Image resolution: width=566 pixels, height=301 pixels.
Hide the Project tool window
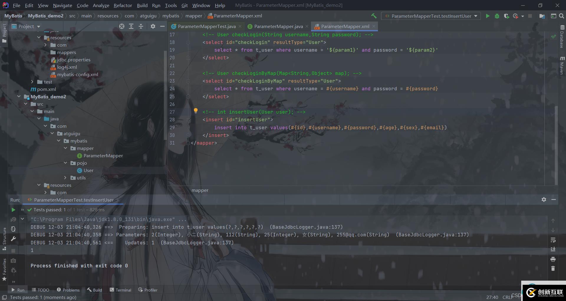[x=162, y=26]
